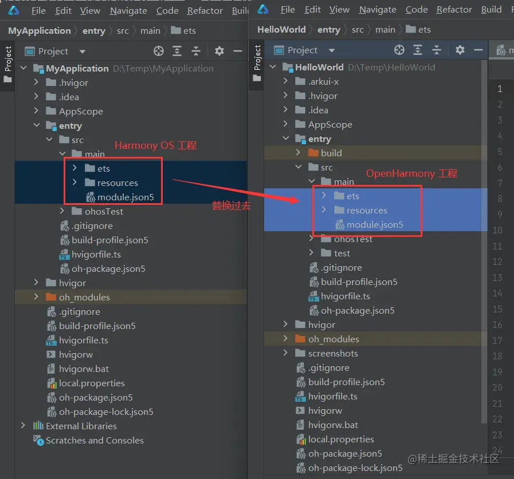Expand screenshots folder in HelloWorld tree

[285, 353]
